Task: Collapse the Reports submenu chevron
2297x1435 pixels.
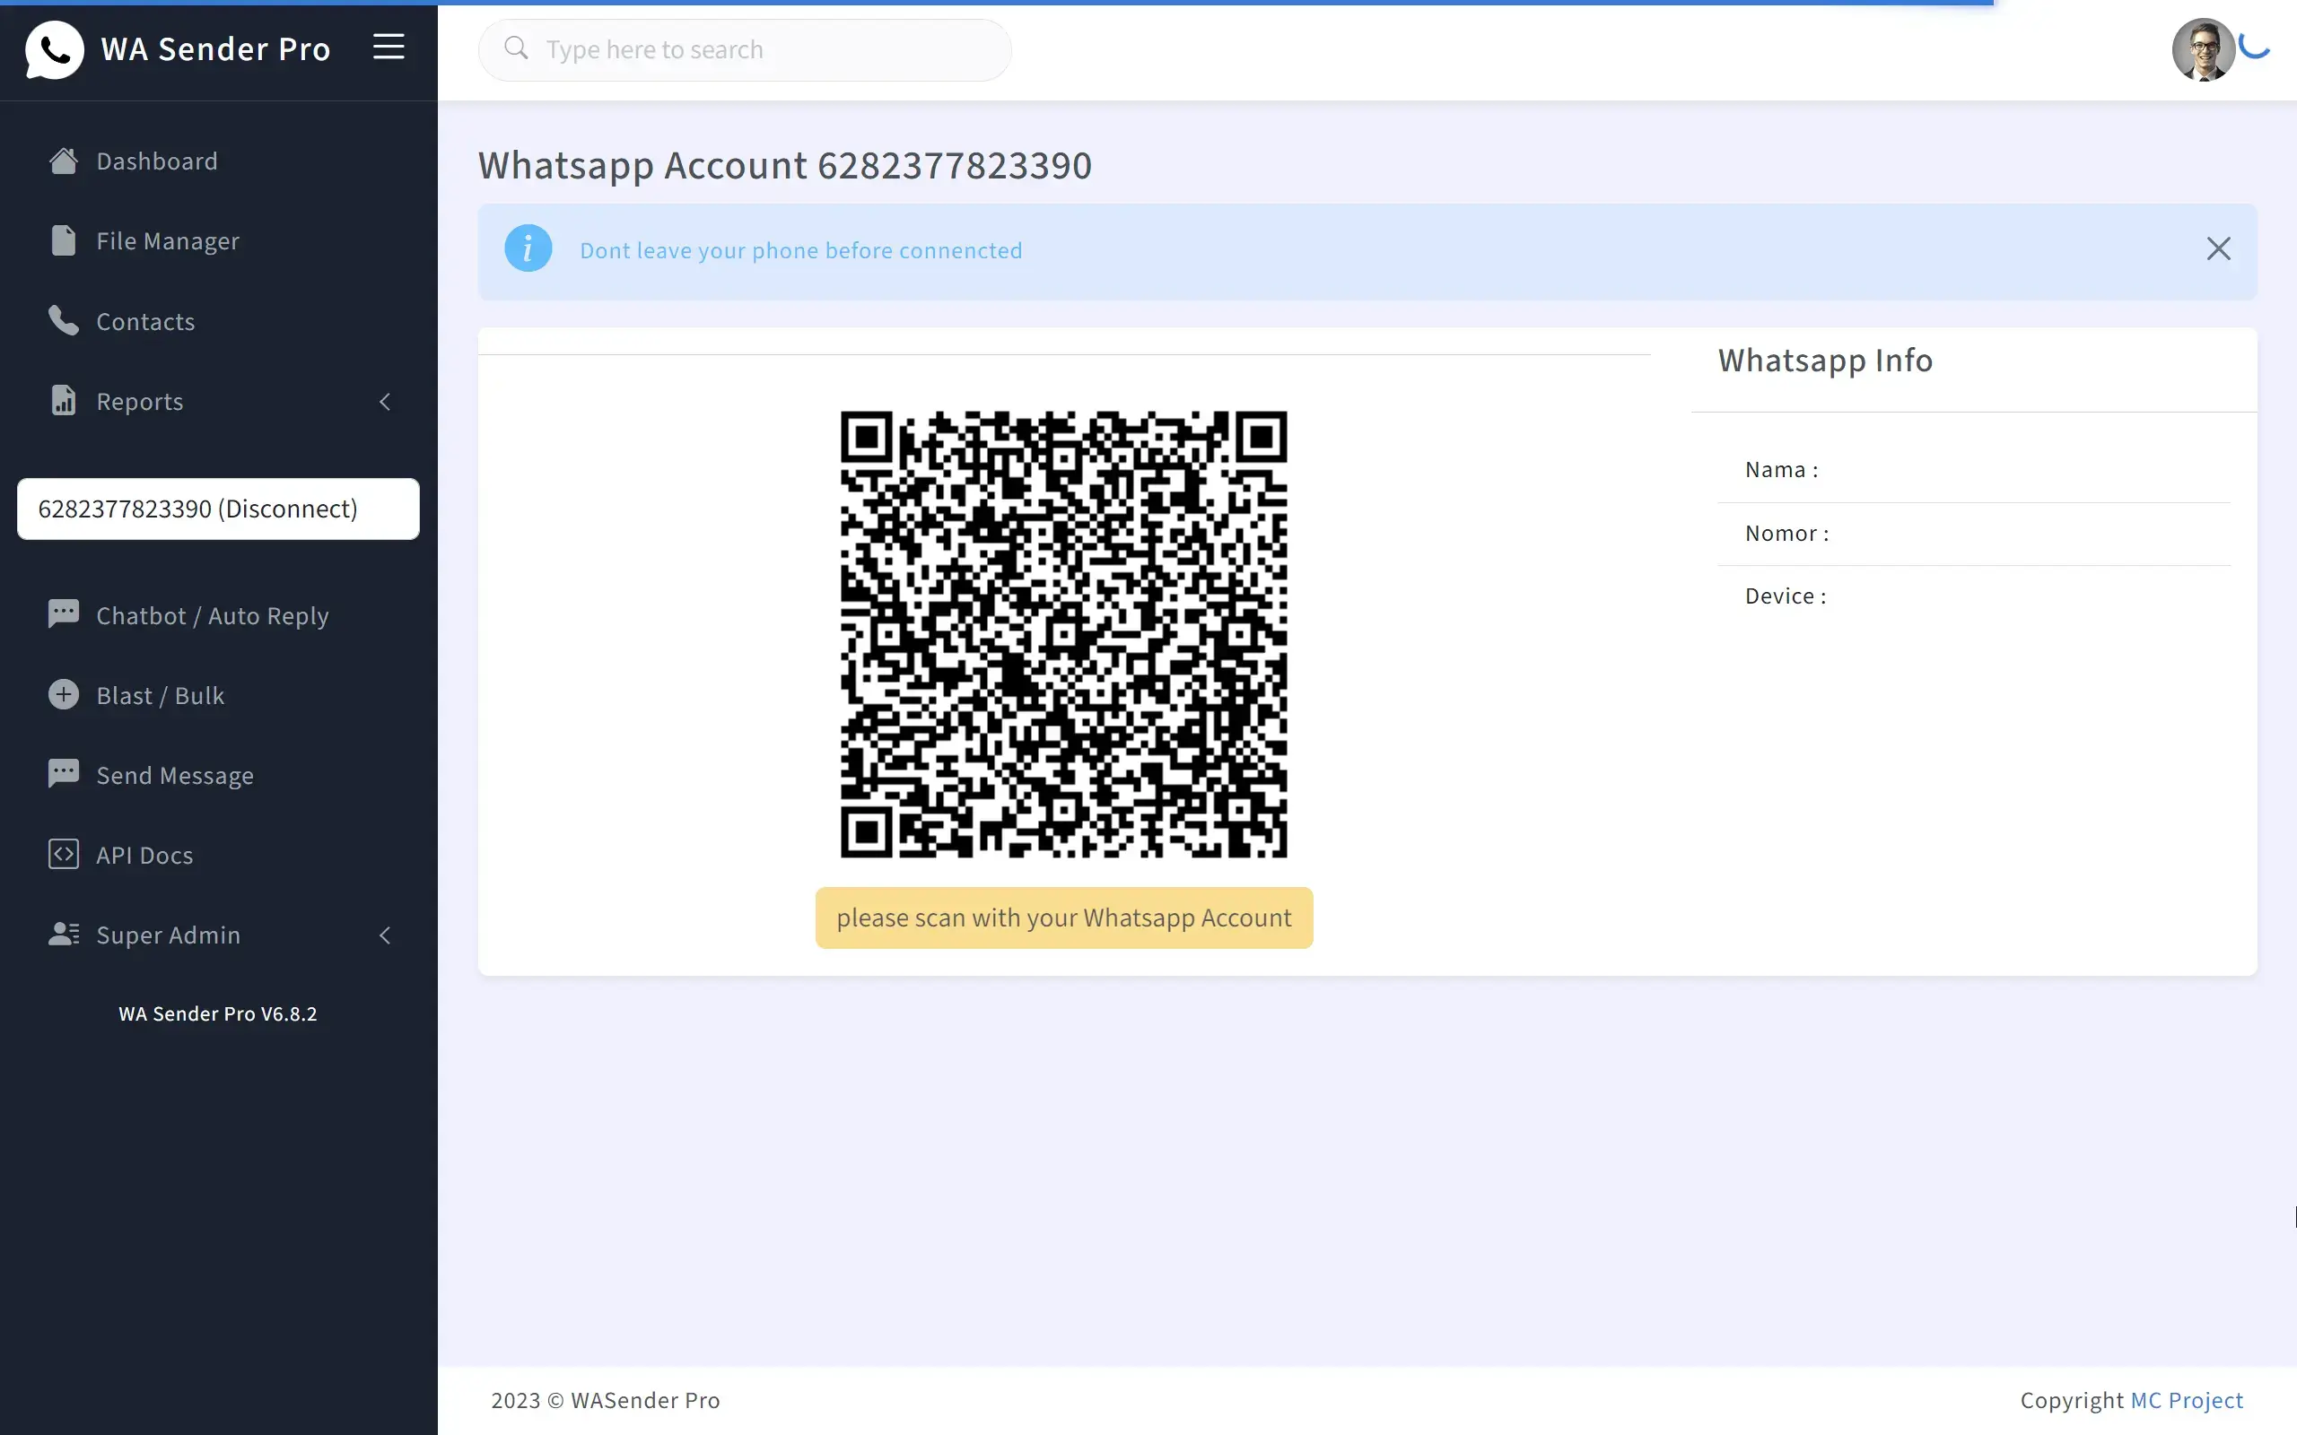Action: pos(385,402)
